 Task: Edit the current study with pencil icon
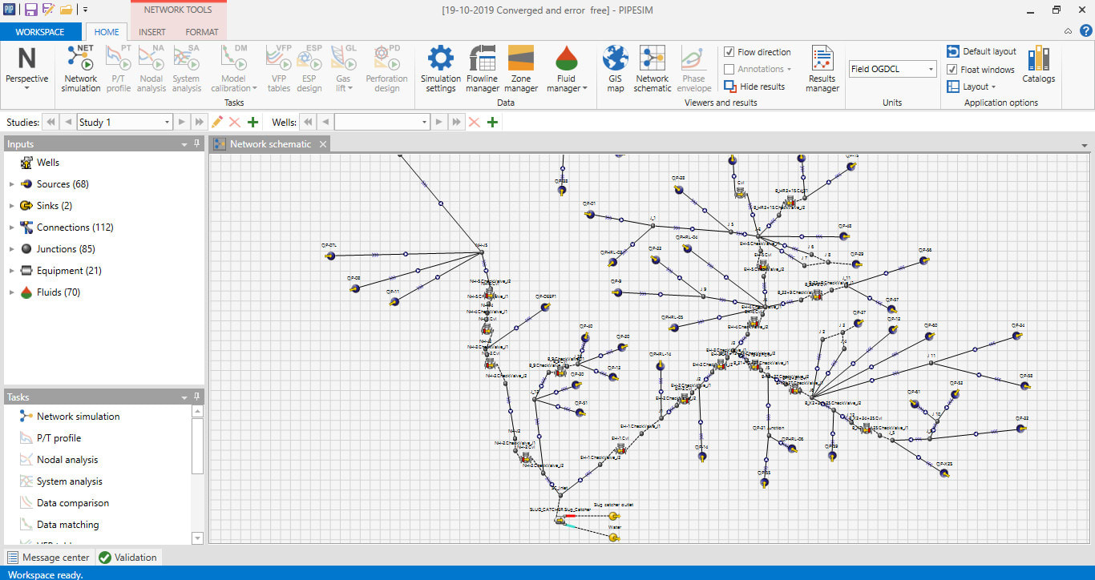(217, 122)
